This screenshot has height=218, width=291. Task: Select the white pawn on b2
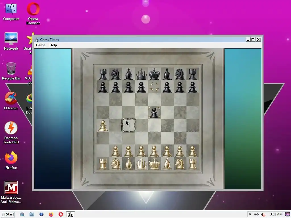[x=116, y=151]
